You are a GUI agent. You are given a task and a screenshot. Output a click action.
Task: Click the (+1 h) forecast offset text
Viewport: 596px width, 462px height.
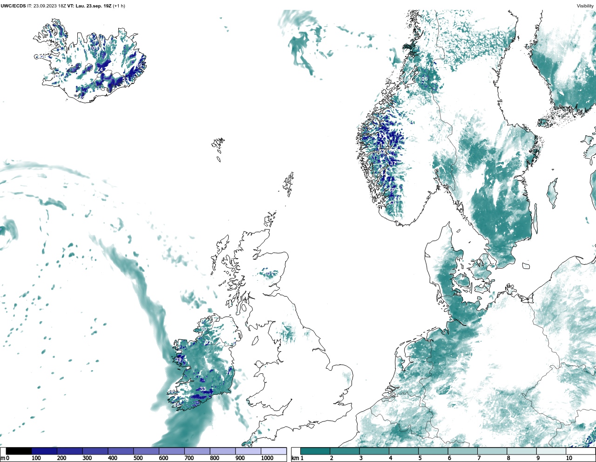119,6
